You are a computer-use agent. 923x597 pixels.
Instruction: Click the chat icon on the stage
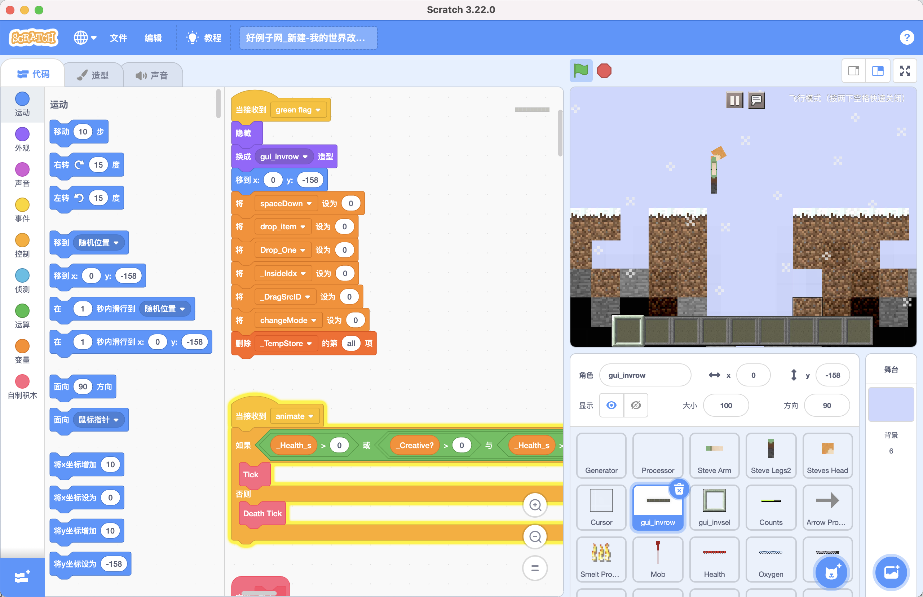pos(756,101)
